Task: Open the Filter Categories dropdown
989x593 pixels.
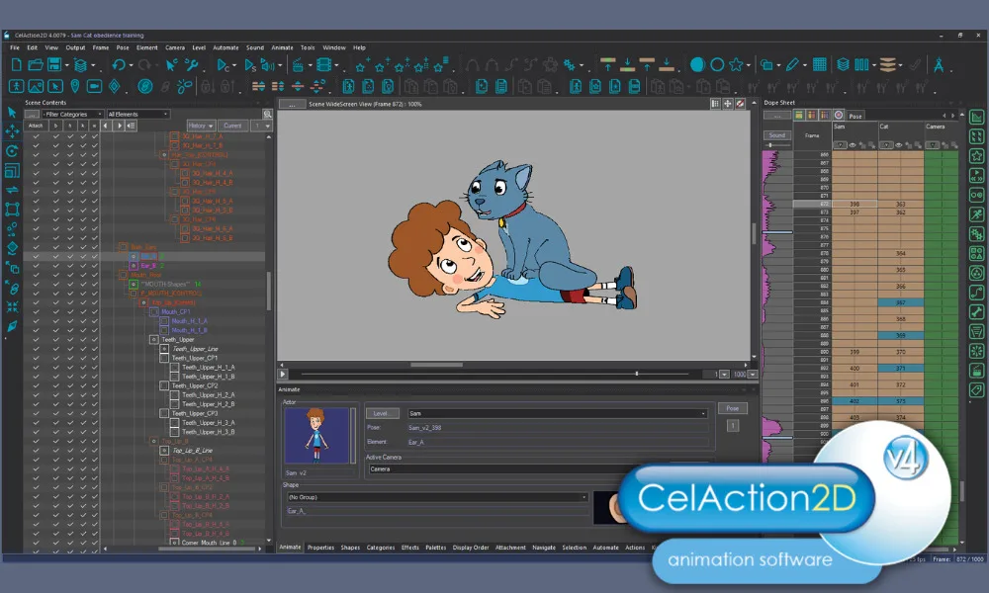Action: click(x=73, y=114)
